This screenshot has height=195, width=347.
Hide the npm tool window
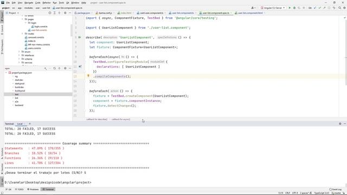[70, 68]
